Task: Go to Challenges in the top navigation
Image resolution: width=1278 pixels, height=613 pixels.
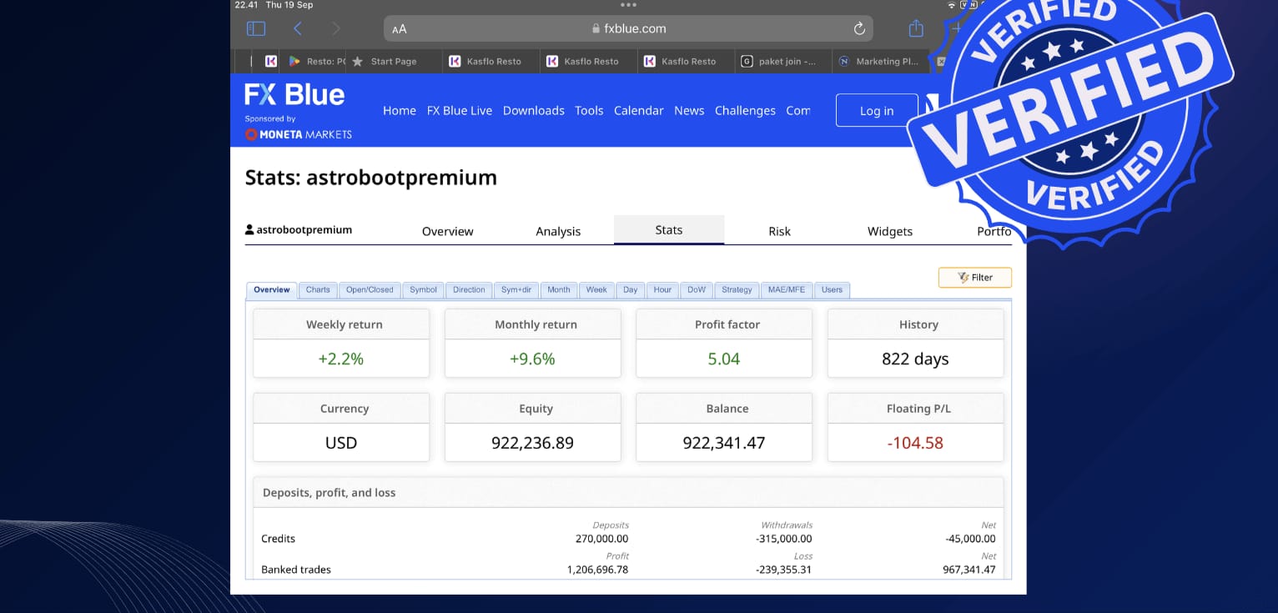Action: 745,111
